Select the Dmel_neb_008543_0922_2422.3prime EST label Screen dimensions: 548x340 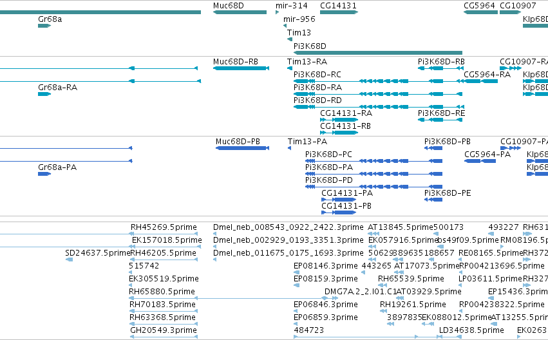pos(288,227)
